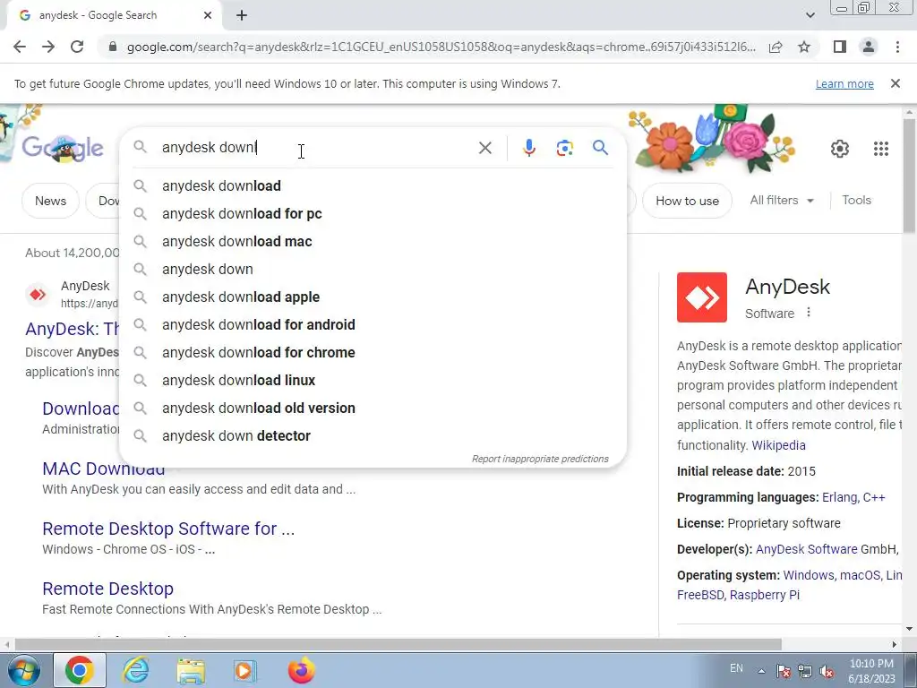Bookmark this page with star icon
The width and height of the screenshot is (917, 688).
pos(804,47)
